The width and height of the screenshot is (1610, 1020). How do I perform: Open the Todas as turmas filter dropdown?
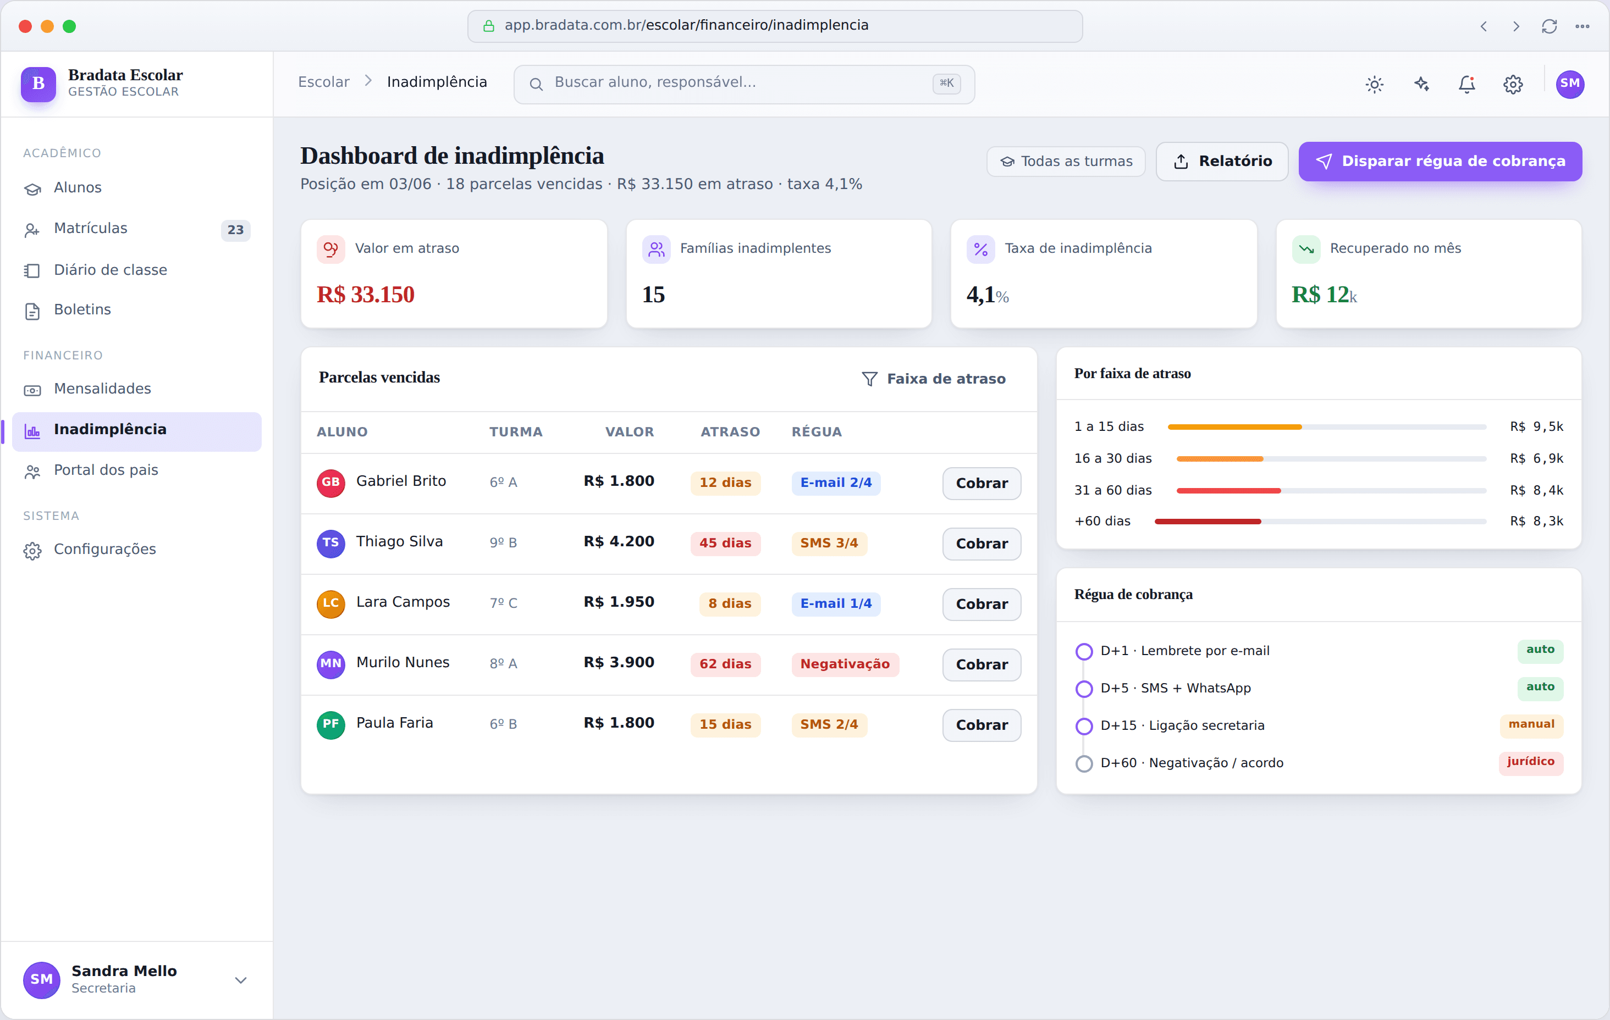click(x=1066, y=162)
